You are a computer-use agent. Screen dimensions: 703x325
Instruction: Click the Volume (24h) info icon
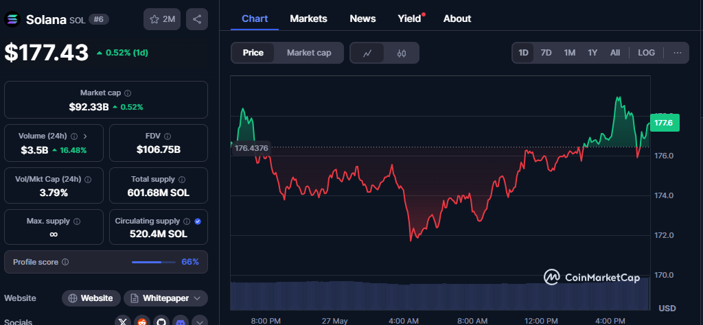click(x=74, y=136)
